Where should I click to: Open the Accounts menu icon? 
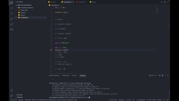pos(11,90)
